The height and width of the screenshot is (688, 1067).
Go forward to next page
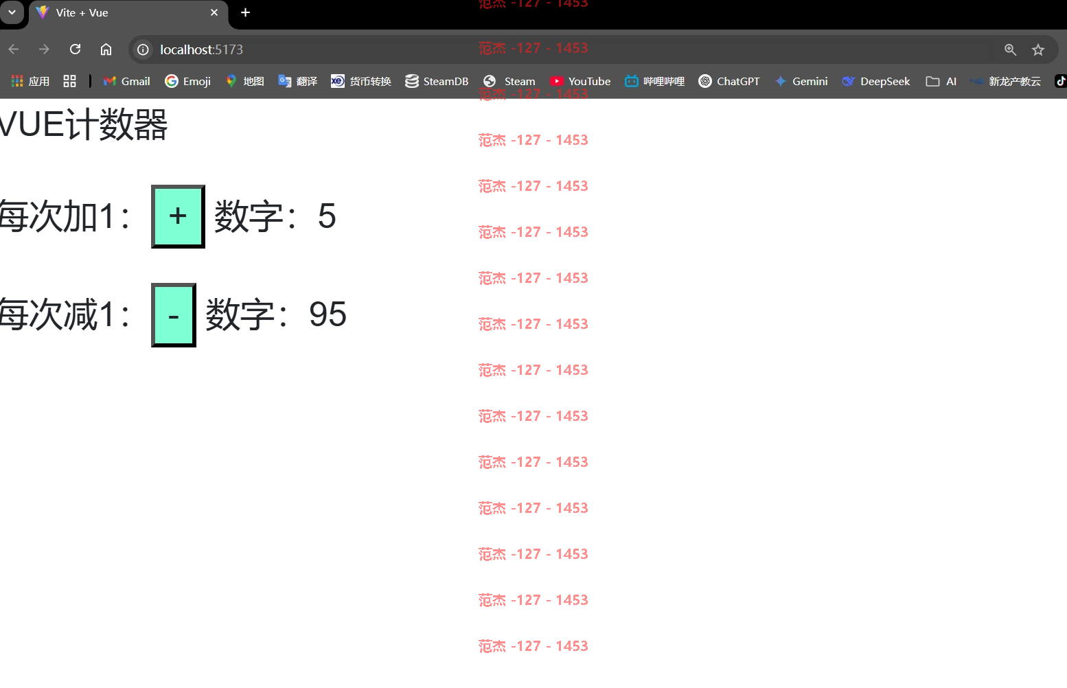click(x=44, y=49)
